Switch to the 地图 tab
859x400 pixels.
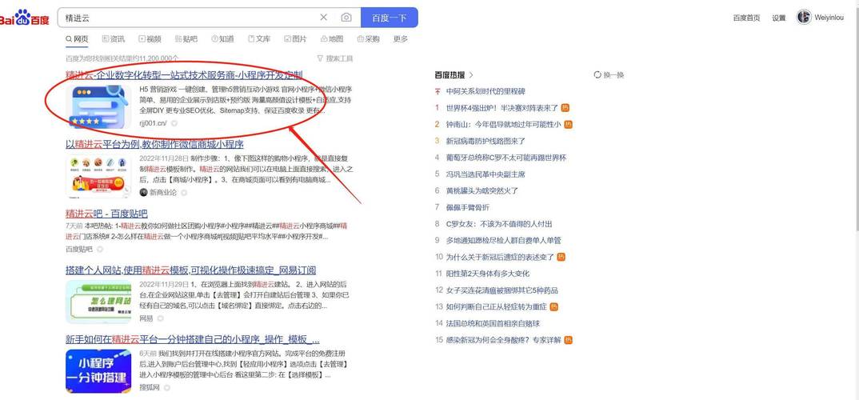[332, 39]
